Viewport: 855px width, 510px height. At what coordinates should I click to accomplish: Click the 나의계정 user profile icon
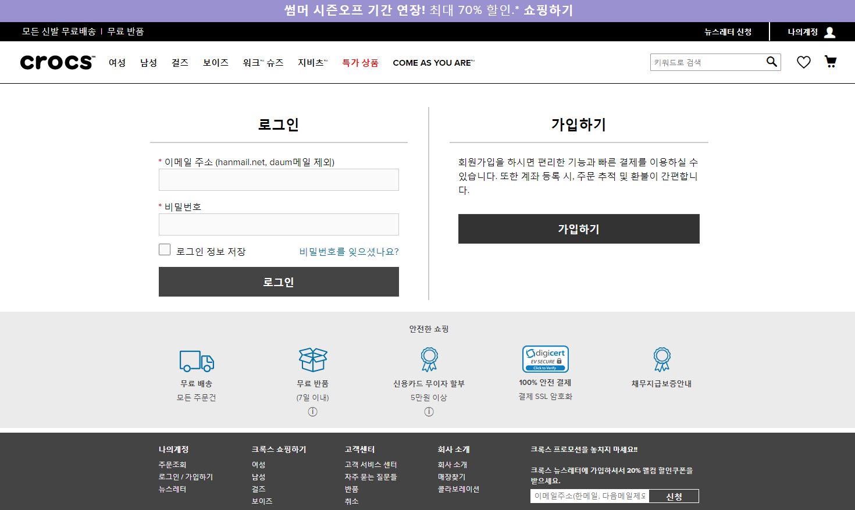pyautogui.click(x=830, y=32)
